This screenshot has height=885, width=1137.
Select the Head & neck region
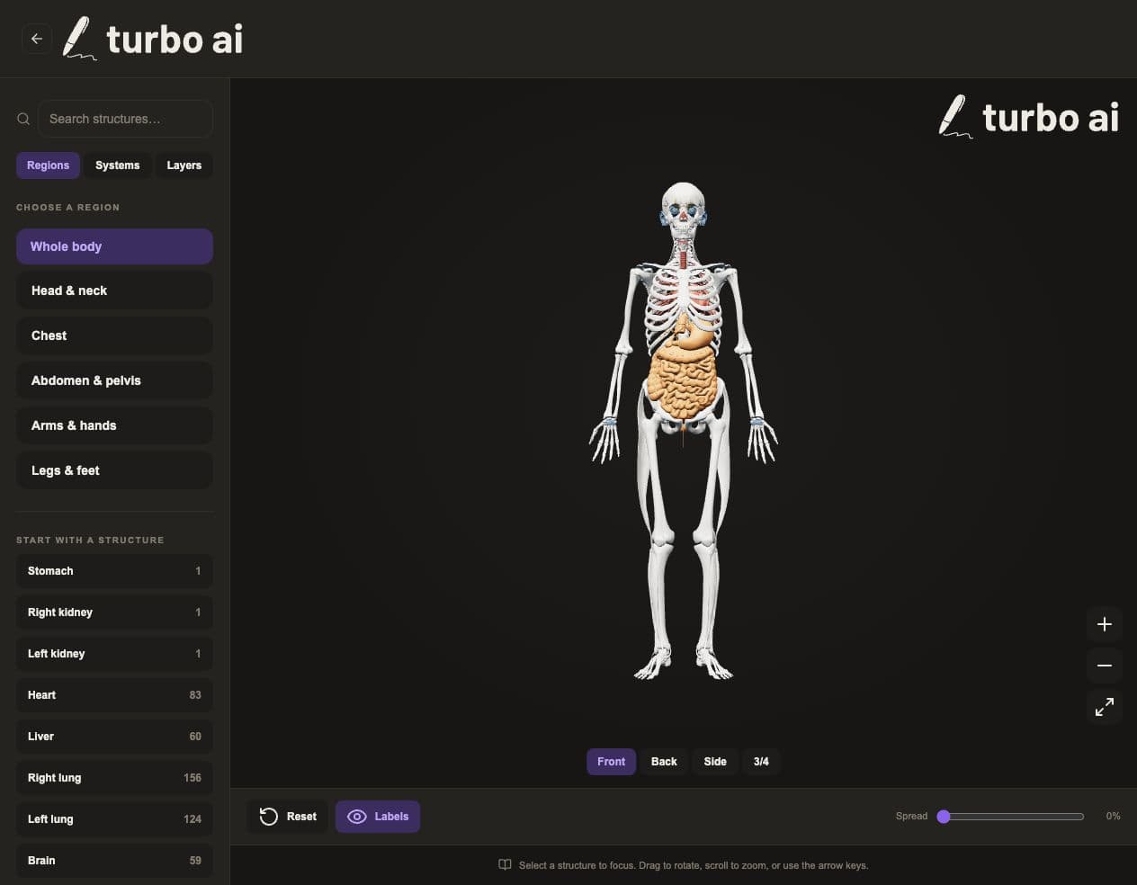coord(114,291)
